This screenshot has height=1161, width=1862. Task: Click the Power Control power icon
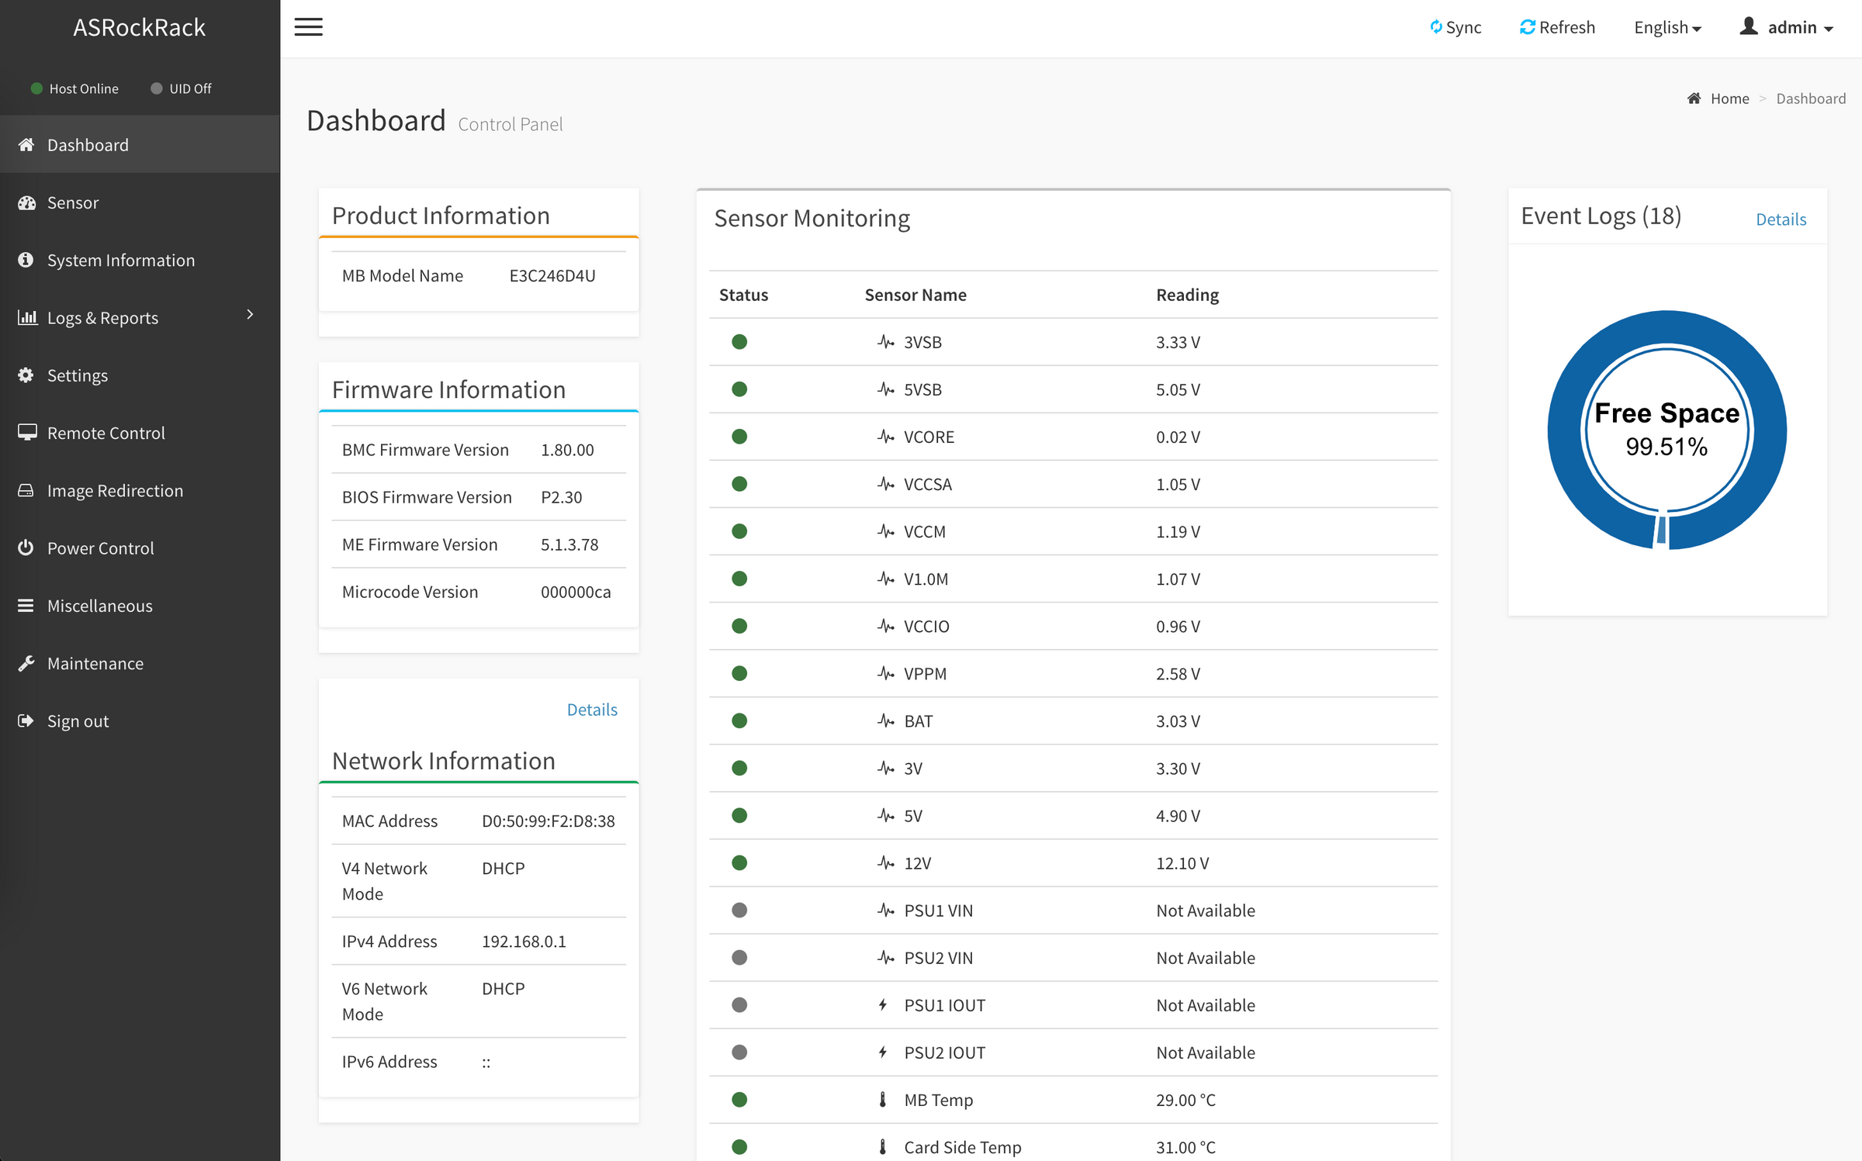26,548
